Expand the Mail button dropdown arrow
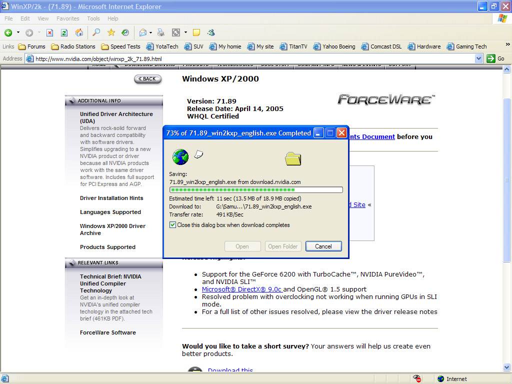This screenshot has width=512, height=384. coord(150,32)
